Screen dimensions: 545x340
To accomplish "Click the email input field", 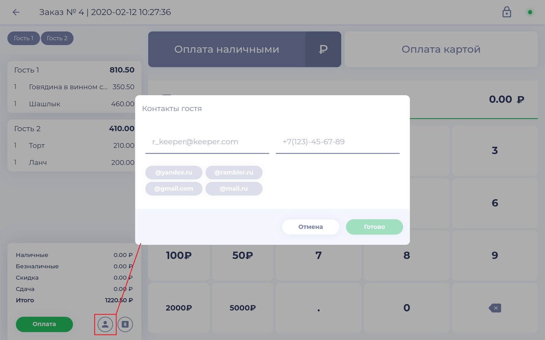I will tap(207, 142).
